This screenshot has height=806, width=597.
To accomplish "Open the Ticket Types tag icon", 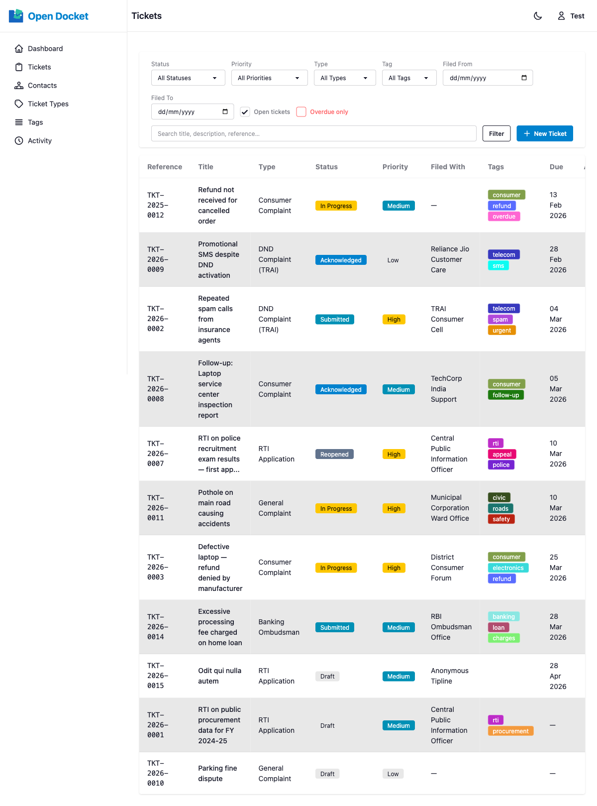I will pyautogui.click(x=19, y=104).
